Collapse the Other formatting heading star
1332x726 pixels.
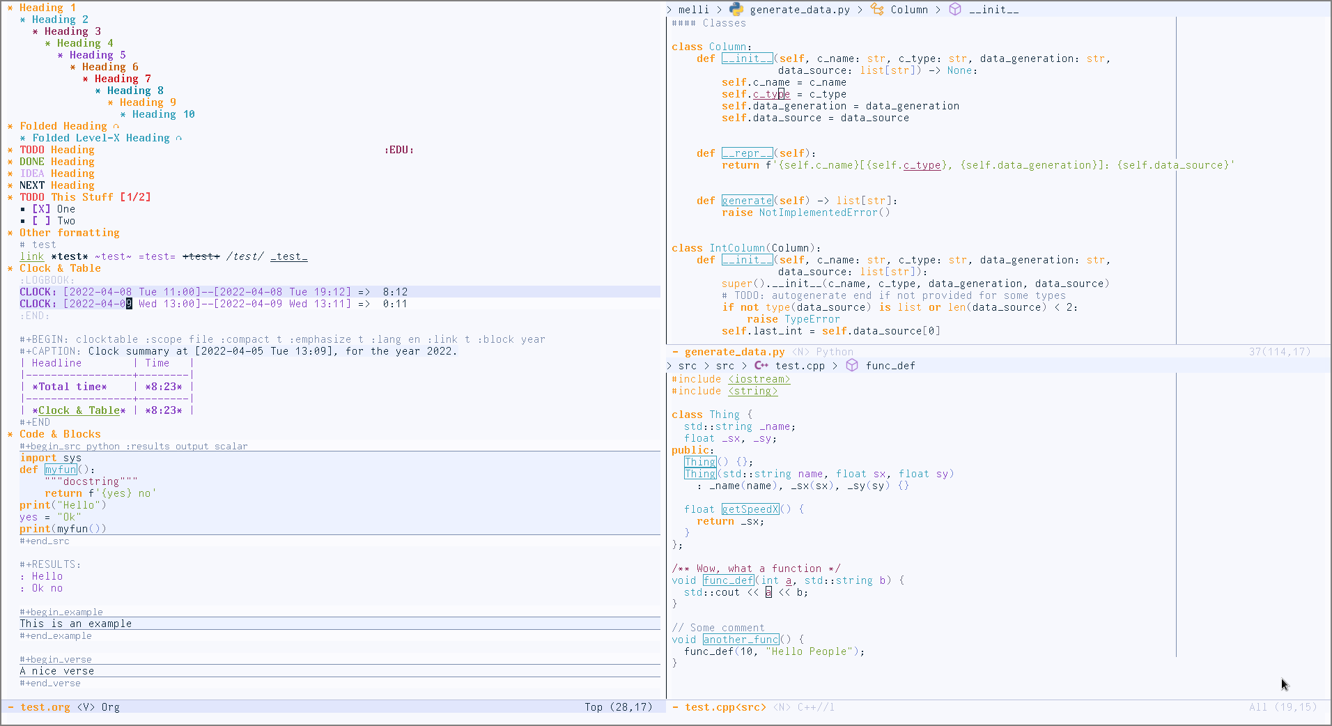coord(10,233)
